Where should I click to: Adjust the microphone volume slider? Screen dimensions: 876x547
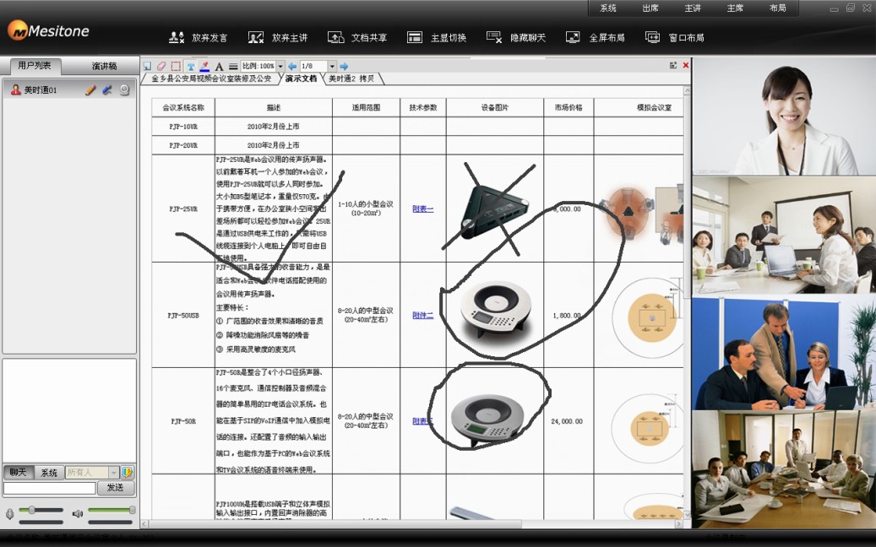coord(32,510)
